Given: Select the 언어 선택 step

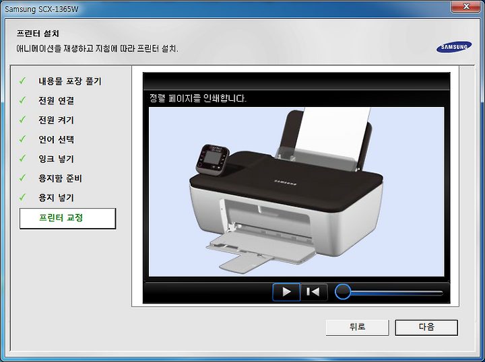Looking at the screenshot, I should (x=57, y=139).
